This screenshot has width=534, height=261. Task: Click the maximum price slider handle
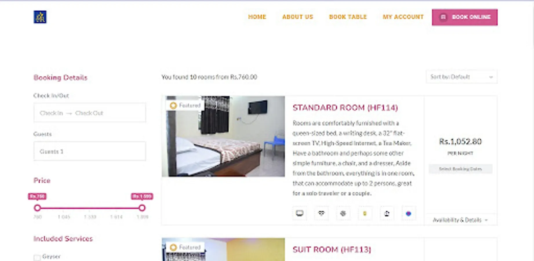pos(142,208)
